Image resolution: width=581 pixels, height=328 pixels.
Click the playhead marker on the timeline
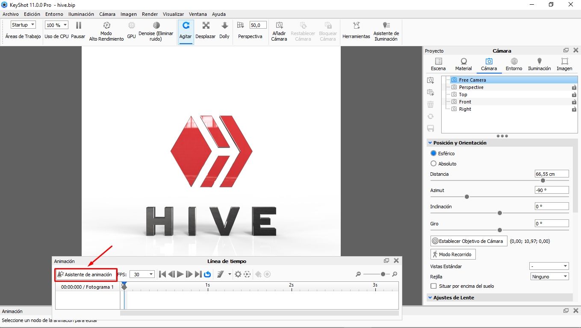(x=124, y=286)
